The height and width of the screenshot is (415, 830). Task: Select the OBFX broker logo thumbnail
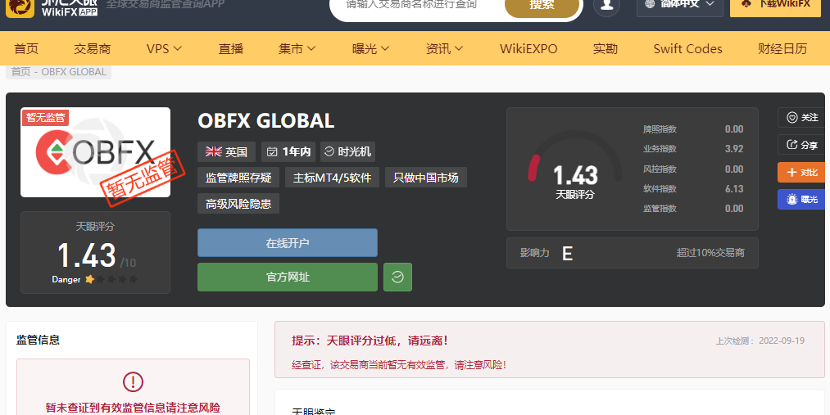(95, 152)
